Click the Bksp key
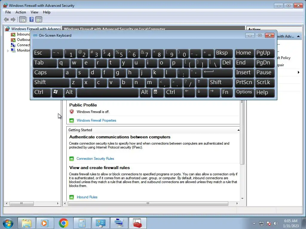The width and height of the screenshot is (306, 229). coord(224,54)
